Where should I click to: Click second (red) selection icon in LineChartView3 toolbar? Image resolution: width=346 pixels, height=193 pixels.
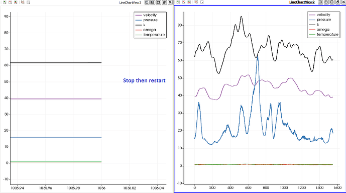[x=10, y=2]
